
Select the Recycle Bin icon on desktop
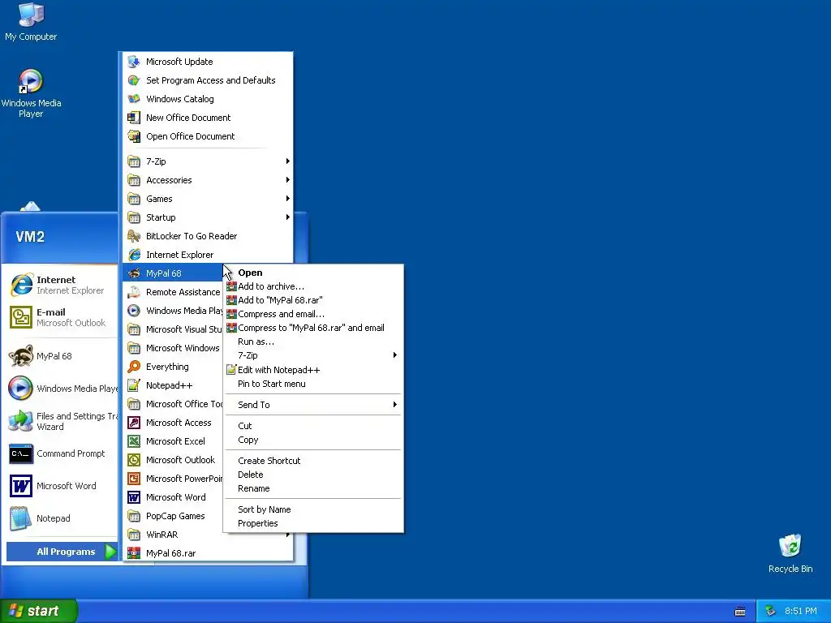[x=790, y=553]
